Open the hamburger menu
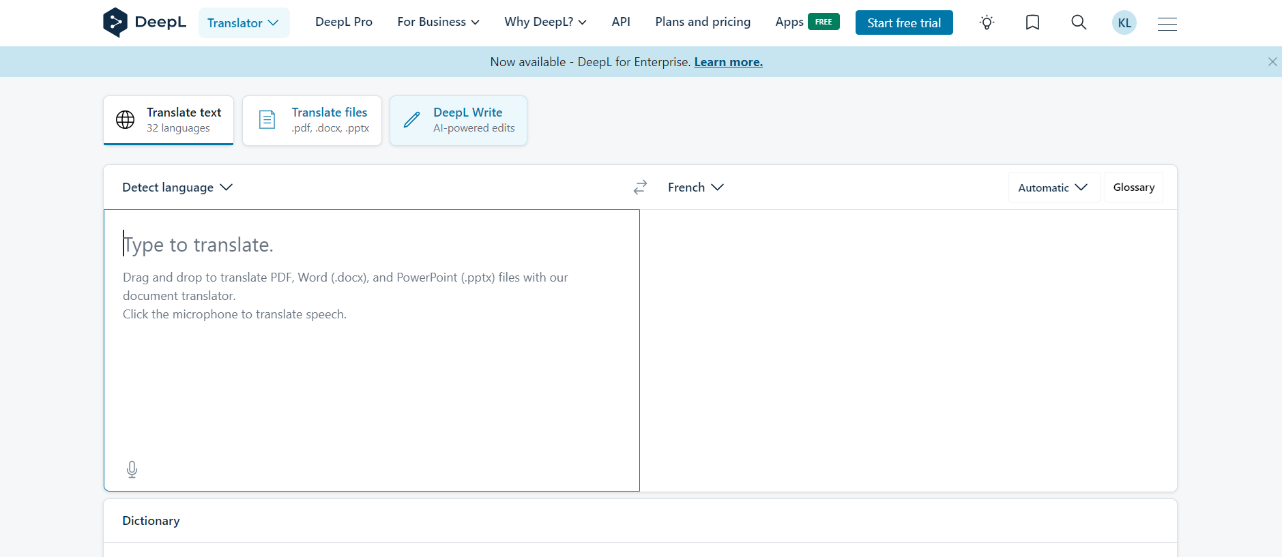Image resolution: width=1282 pixels, height=557 pixels. tap(1167, 24)
